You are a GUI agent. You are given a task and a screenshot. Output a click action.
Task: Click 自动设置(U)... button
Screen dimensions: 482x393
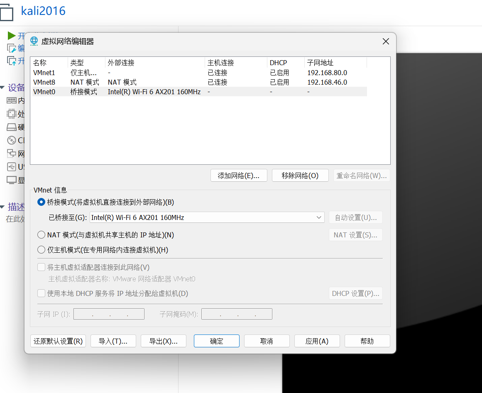(356, 217)
